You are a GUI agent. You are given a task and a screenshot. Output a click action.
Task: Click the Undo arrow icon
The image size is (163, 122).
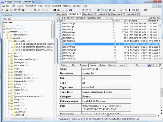point(31,10)
